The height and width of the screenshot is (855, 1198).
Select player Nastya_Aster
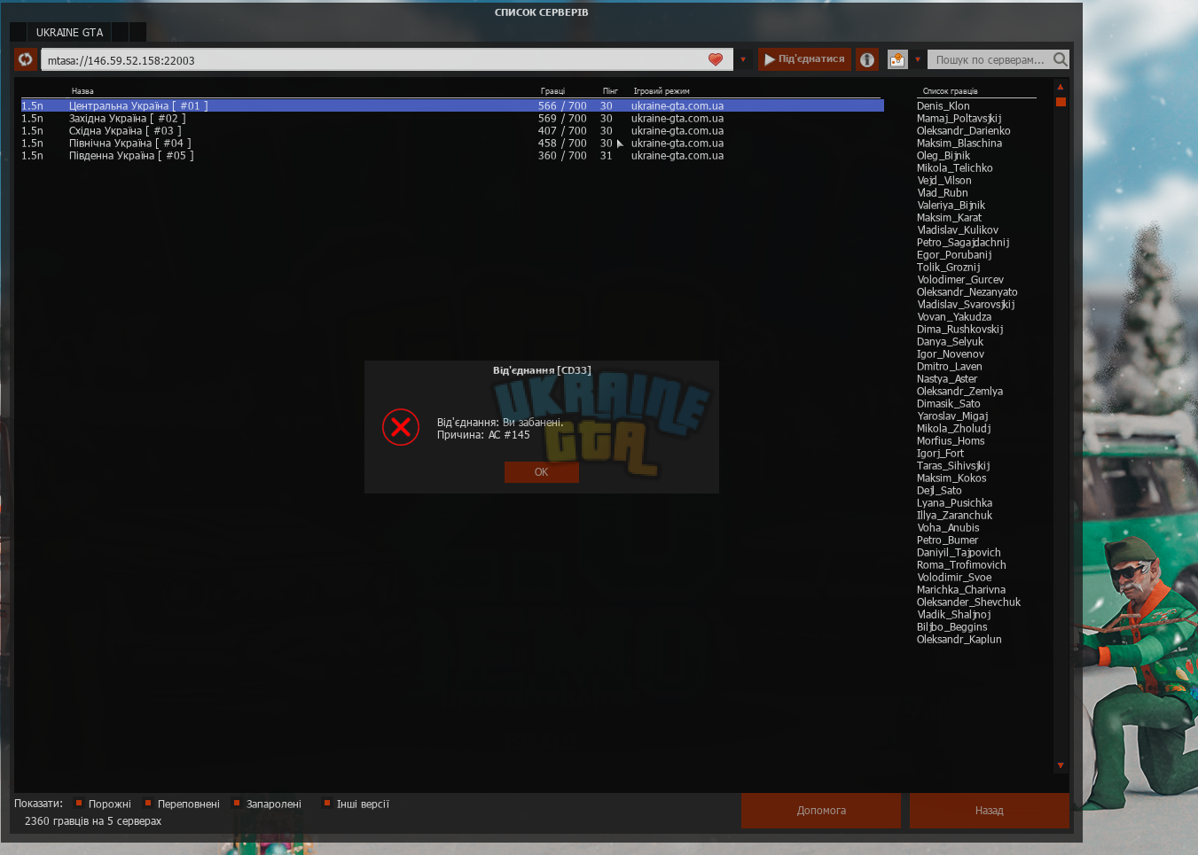click(x=946, y=378)
